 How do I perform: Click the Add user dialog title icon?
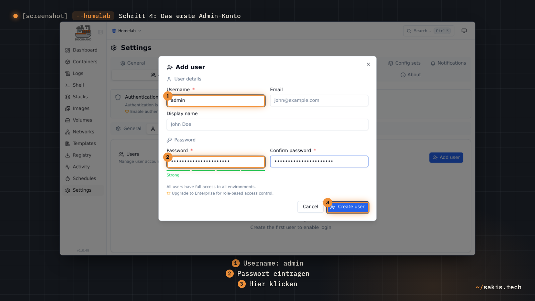(170, 68)
